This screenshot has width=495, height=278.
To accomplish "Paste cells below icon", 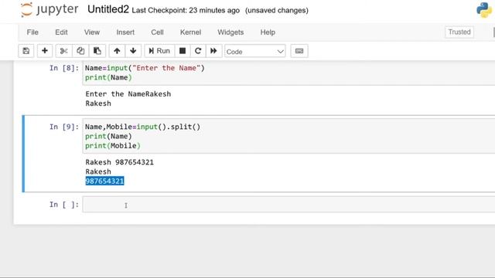I will coord(97,51).
